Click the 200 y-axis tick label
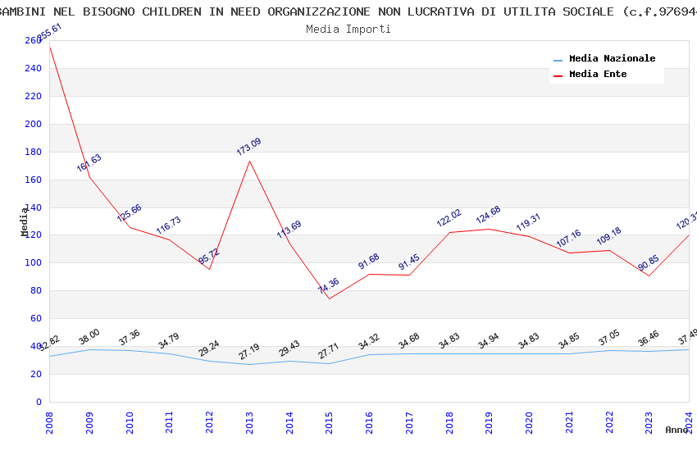Viewport: 697px width, 451px height. tap(34, 124)
